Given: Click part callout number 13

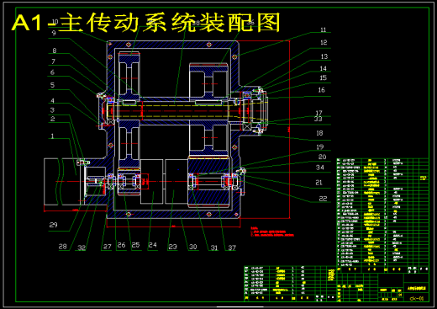Looking at the screenshot, I should coord(324,56).
